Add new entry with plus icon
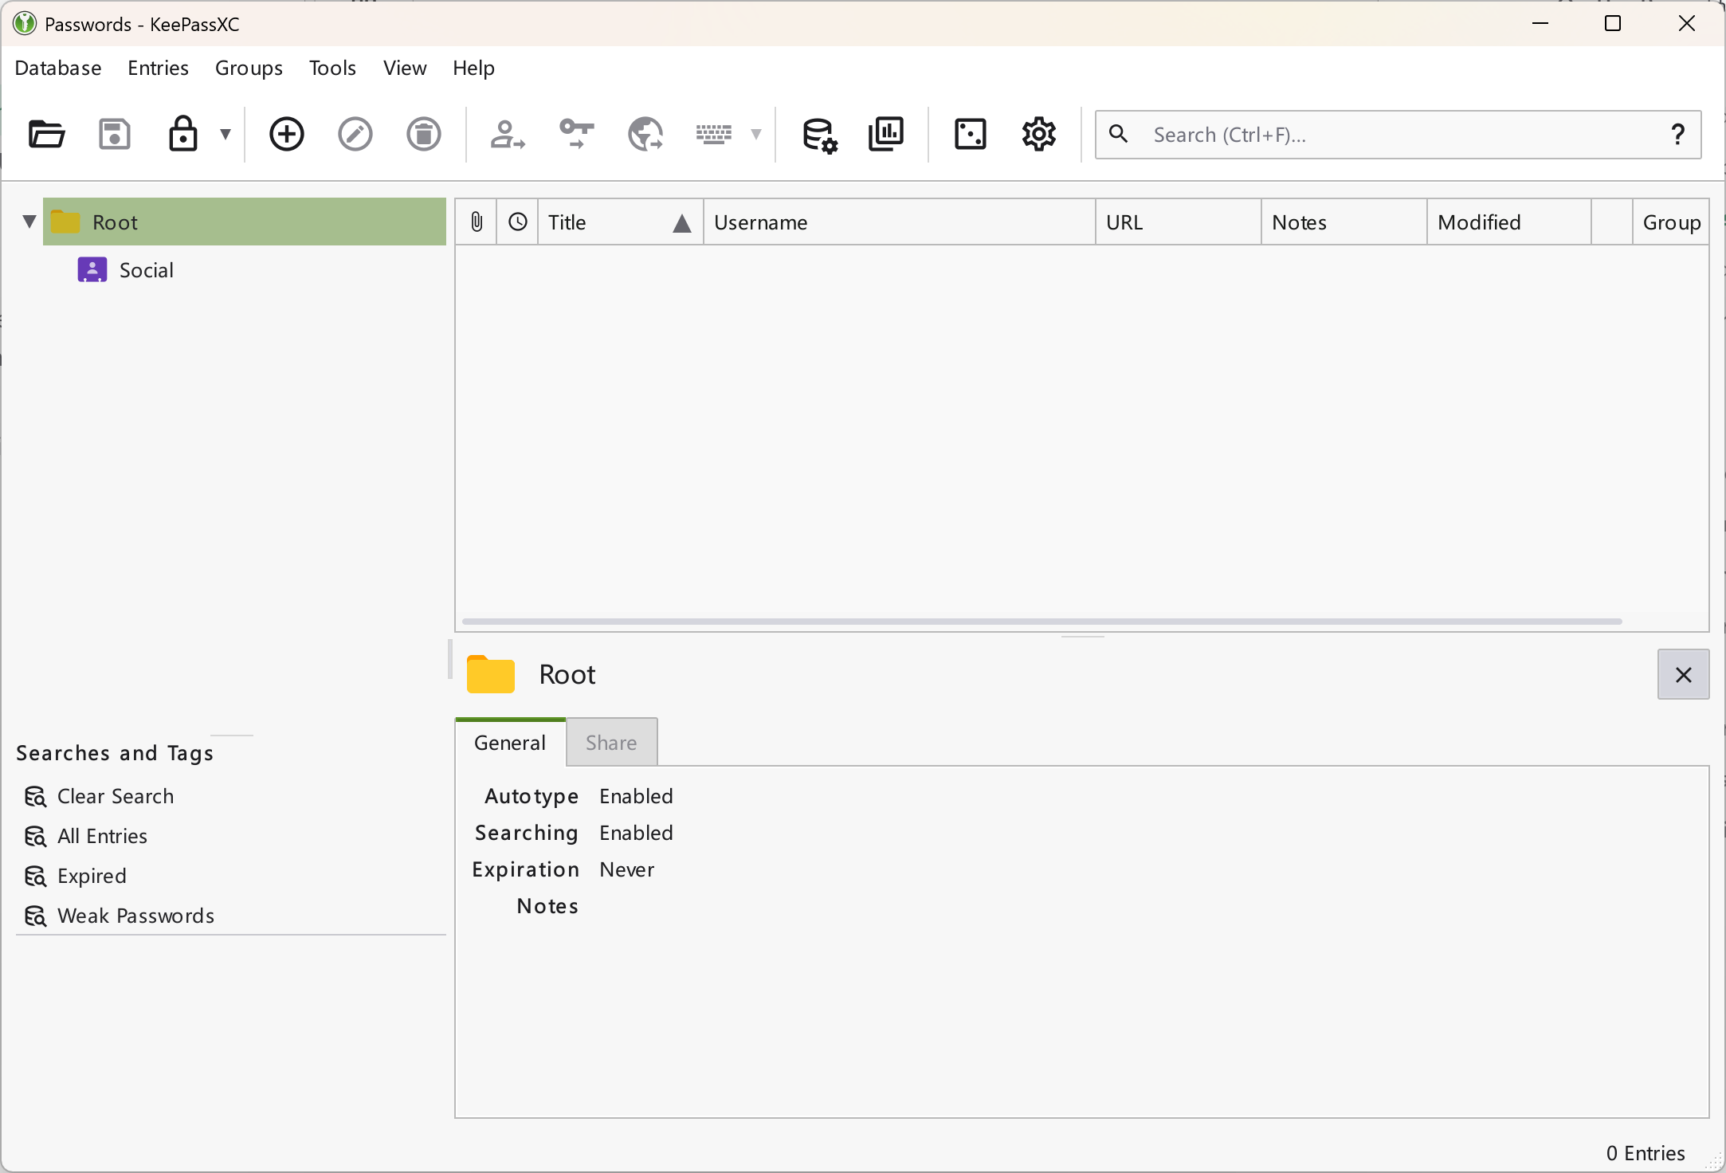1726x1173 pixels. (287, 134)
